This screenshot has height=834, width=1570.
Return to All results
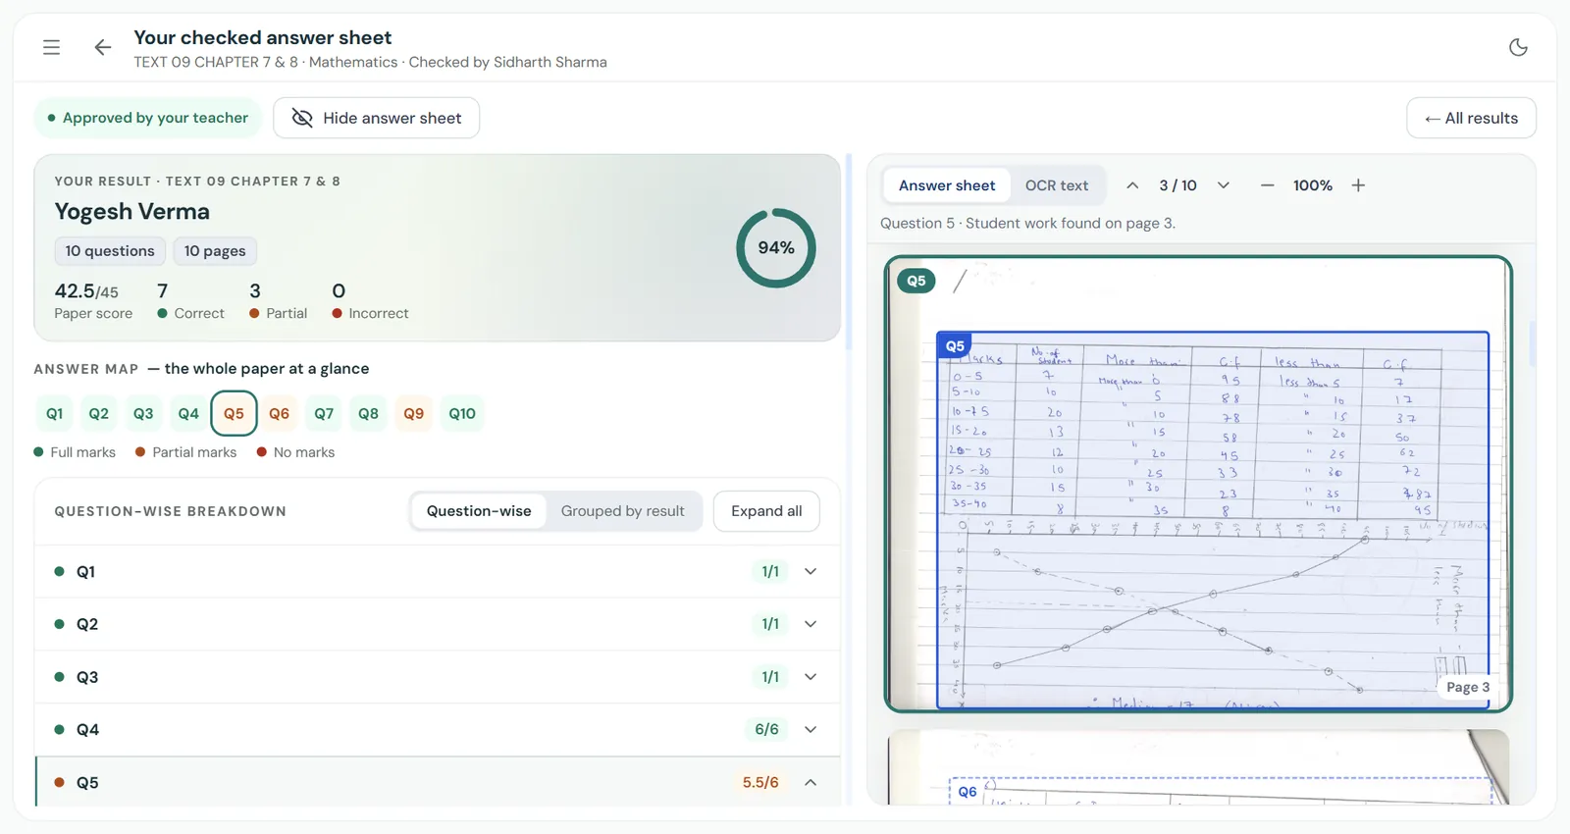click(1471, 118)
